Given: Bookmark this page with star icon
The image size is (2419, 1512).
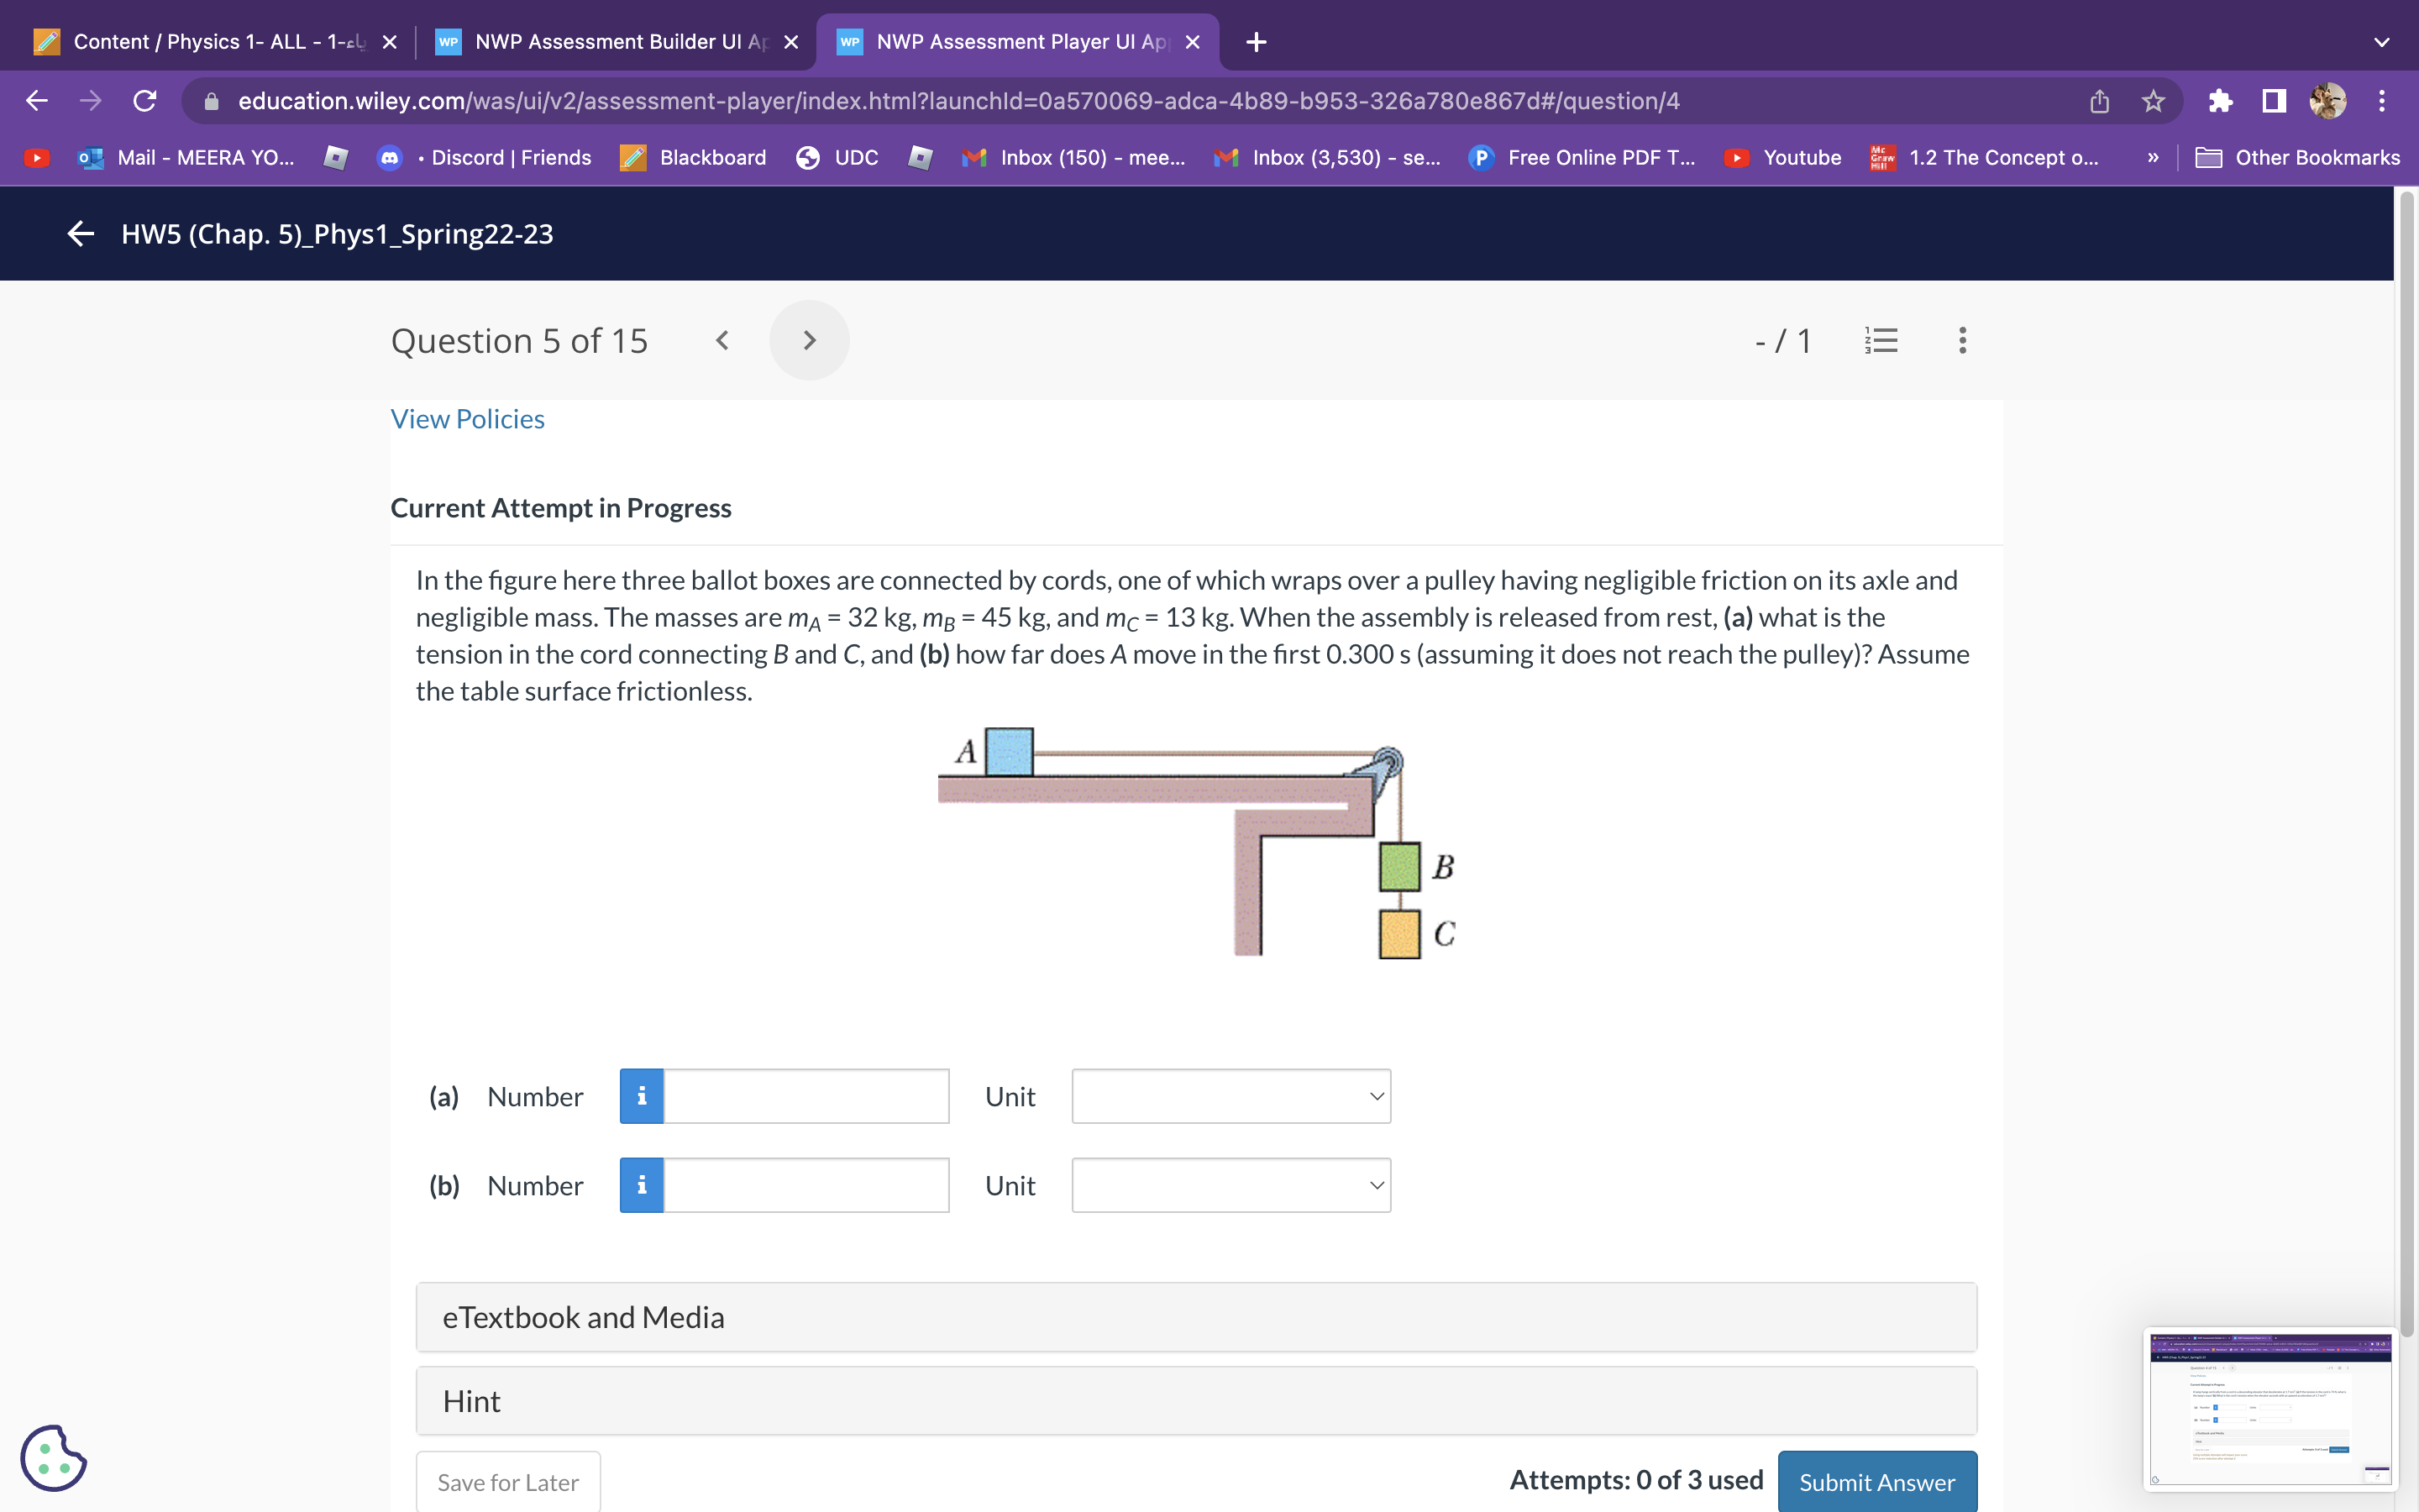Looking at the screenshot, I should pyautogui.click(x=2153, y=101).
